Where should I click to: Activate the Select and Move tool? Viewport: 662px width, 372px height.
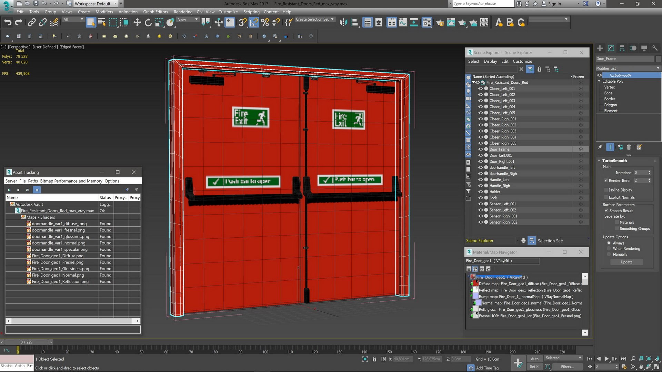click(137, 22)
